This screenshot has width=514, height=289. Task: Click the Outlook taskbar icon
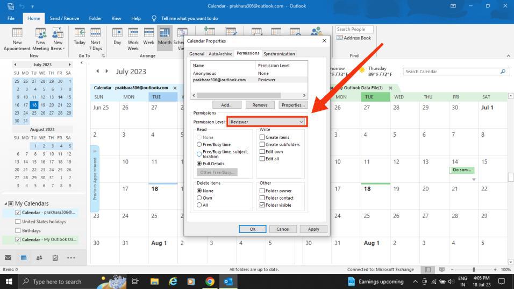pos(229,281)
